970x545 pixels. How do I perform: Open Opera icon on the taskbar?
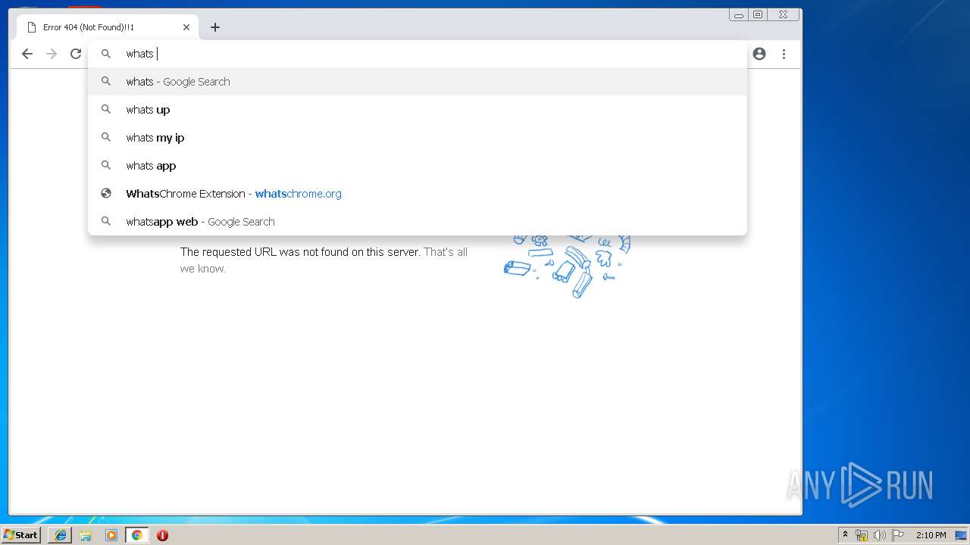[162, 535]
